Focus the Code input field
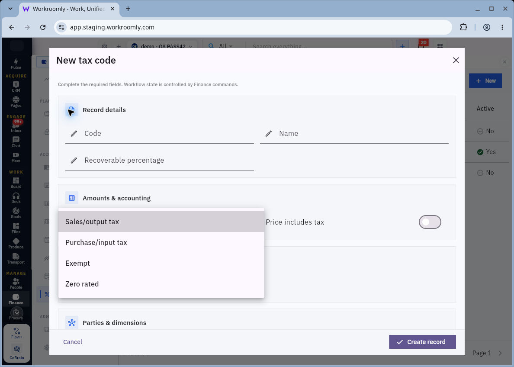The height and width of the screenshot is (367, 514). 159,134
